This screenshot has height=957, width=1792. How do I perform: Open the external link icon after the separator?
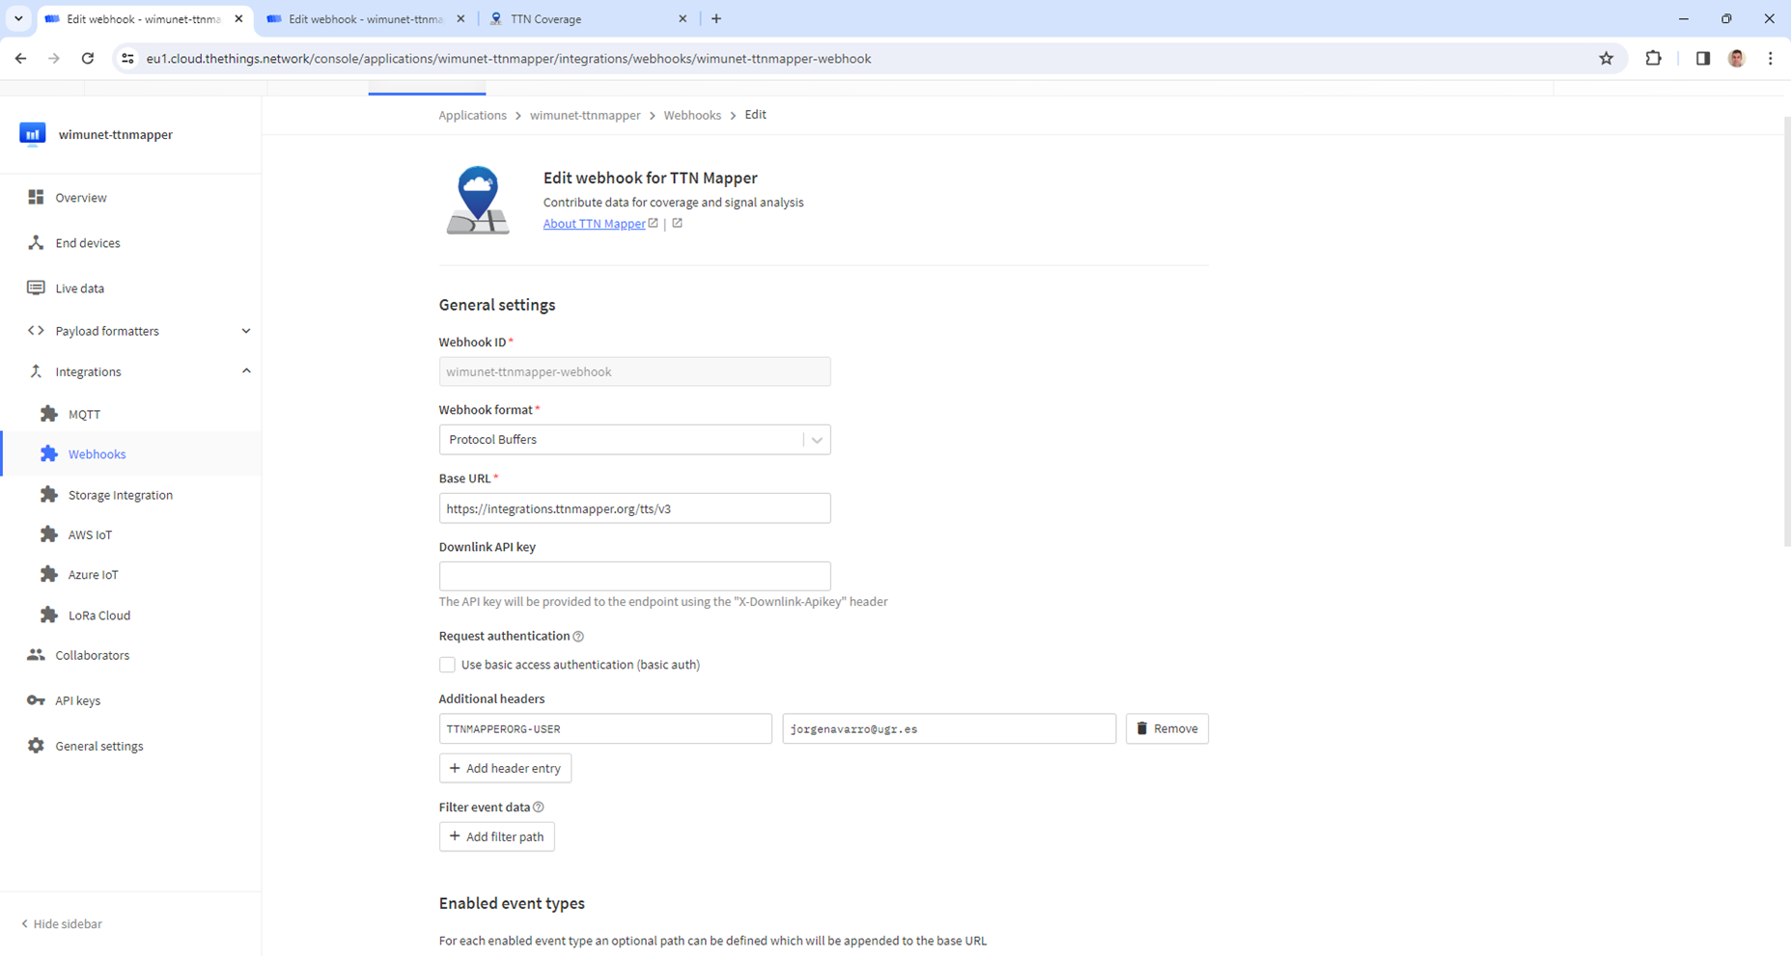point(677,224)
